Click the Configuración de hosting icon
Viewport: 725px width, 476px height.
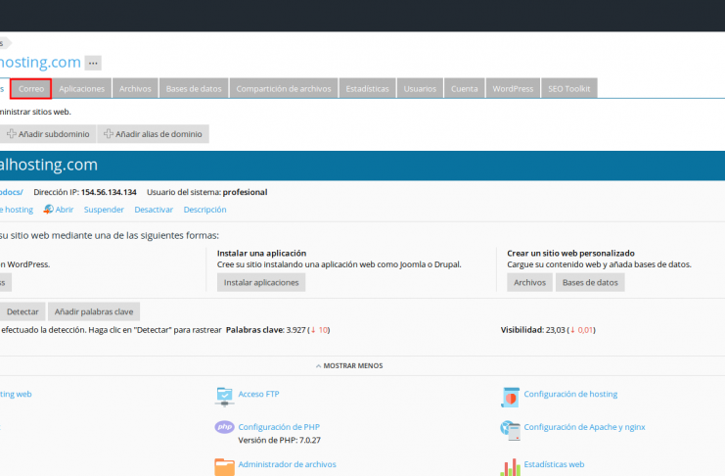510,395
